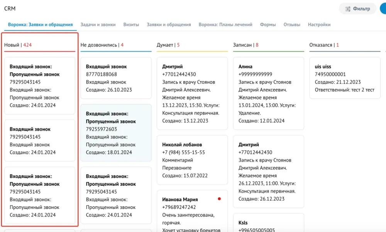Click Создано: 21.12.2023 date
The image size is (386, 232).
338,82
